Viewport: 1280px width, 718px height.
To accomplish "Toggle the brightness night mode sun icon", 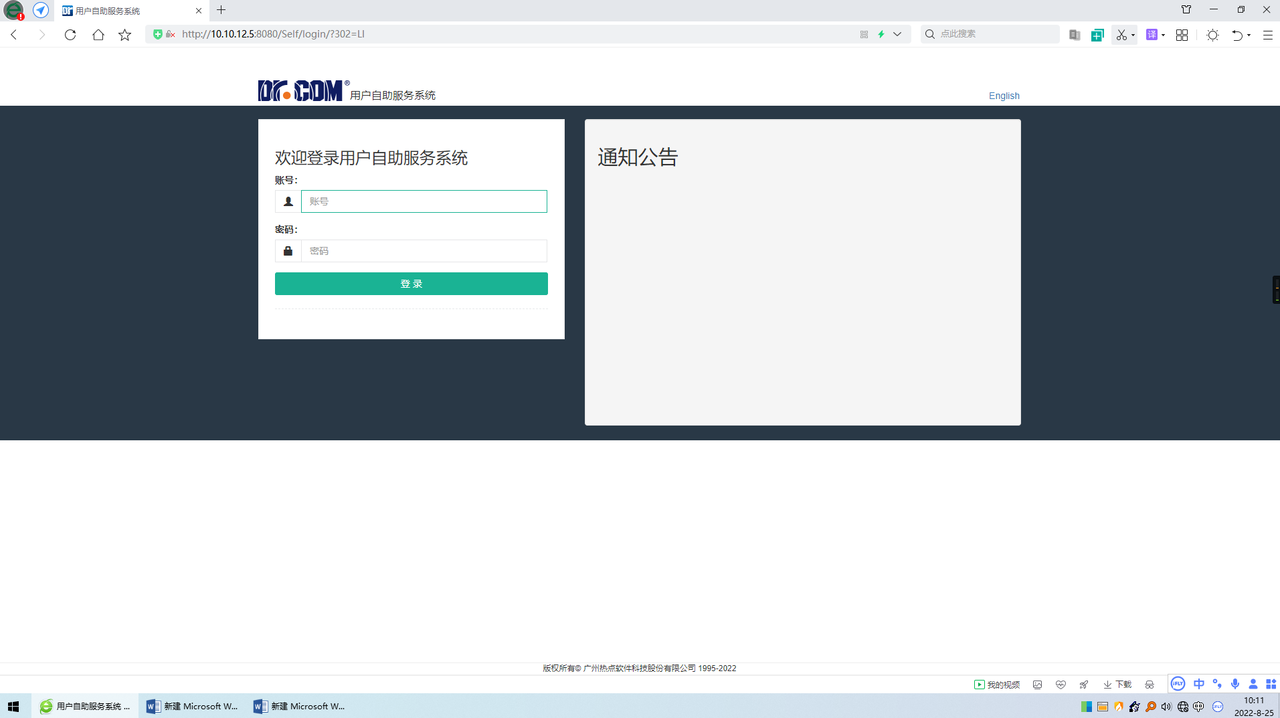I will [x=1212, y=35].
